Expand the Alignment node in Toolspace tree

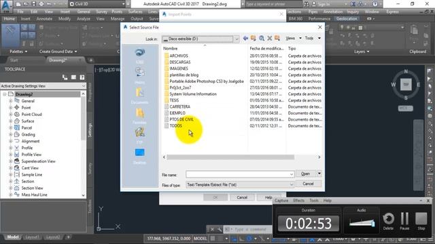click(11, 141)
